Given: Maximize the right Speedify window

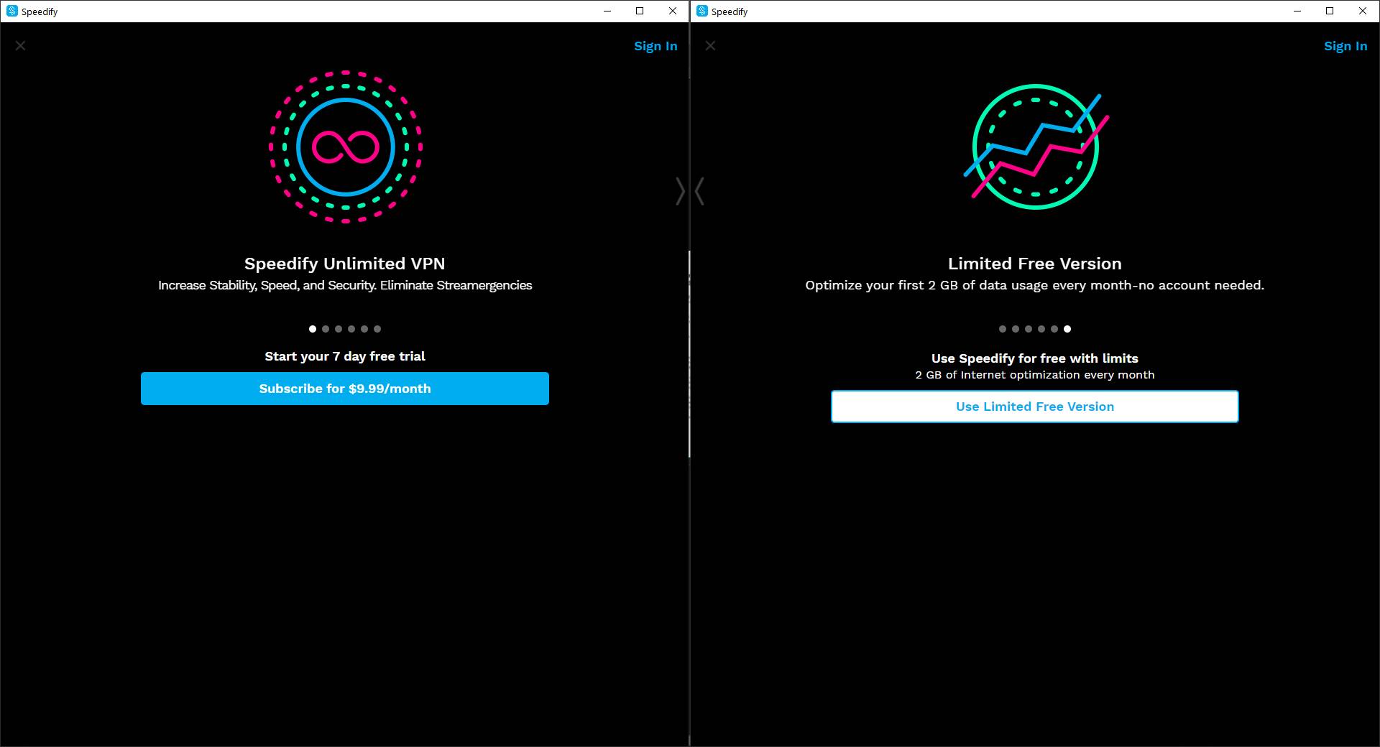Looking at the screenshot, I should (1330, 11).
